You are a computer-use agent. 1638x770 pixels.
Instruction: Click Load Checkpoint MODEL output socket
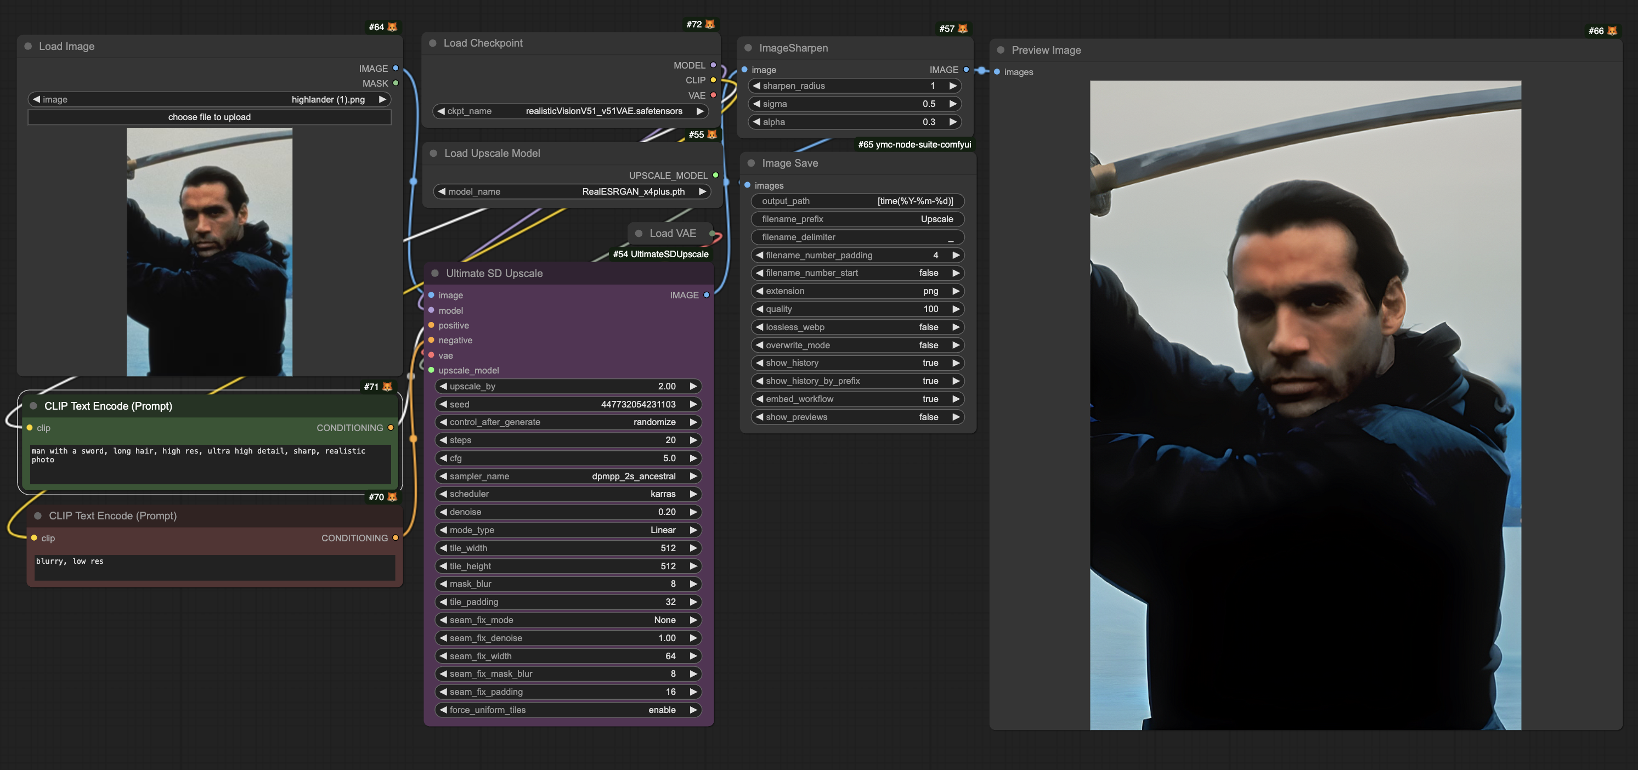coord(713,65)
